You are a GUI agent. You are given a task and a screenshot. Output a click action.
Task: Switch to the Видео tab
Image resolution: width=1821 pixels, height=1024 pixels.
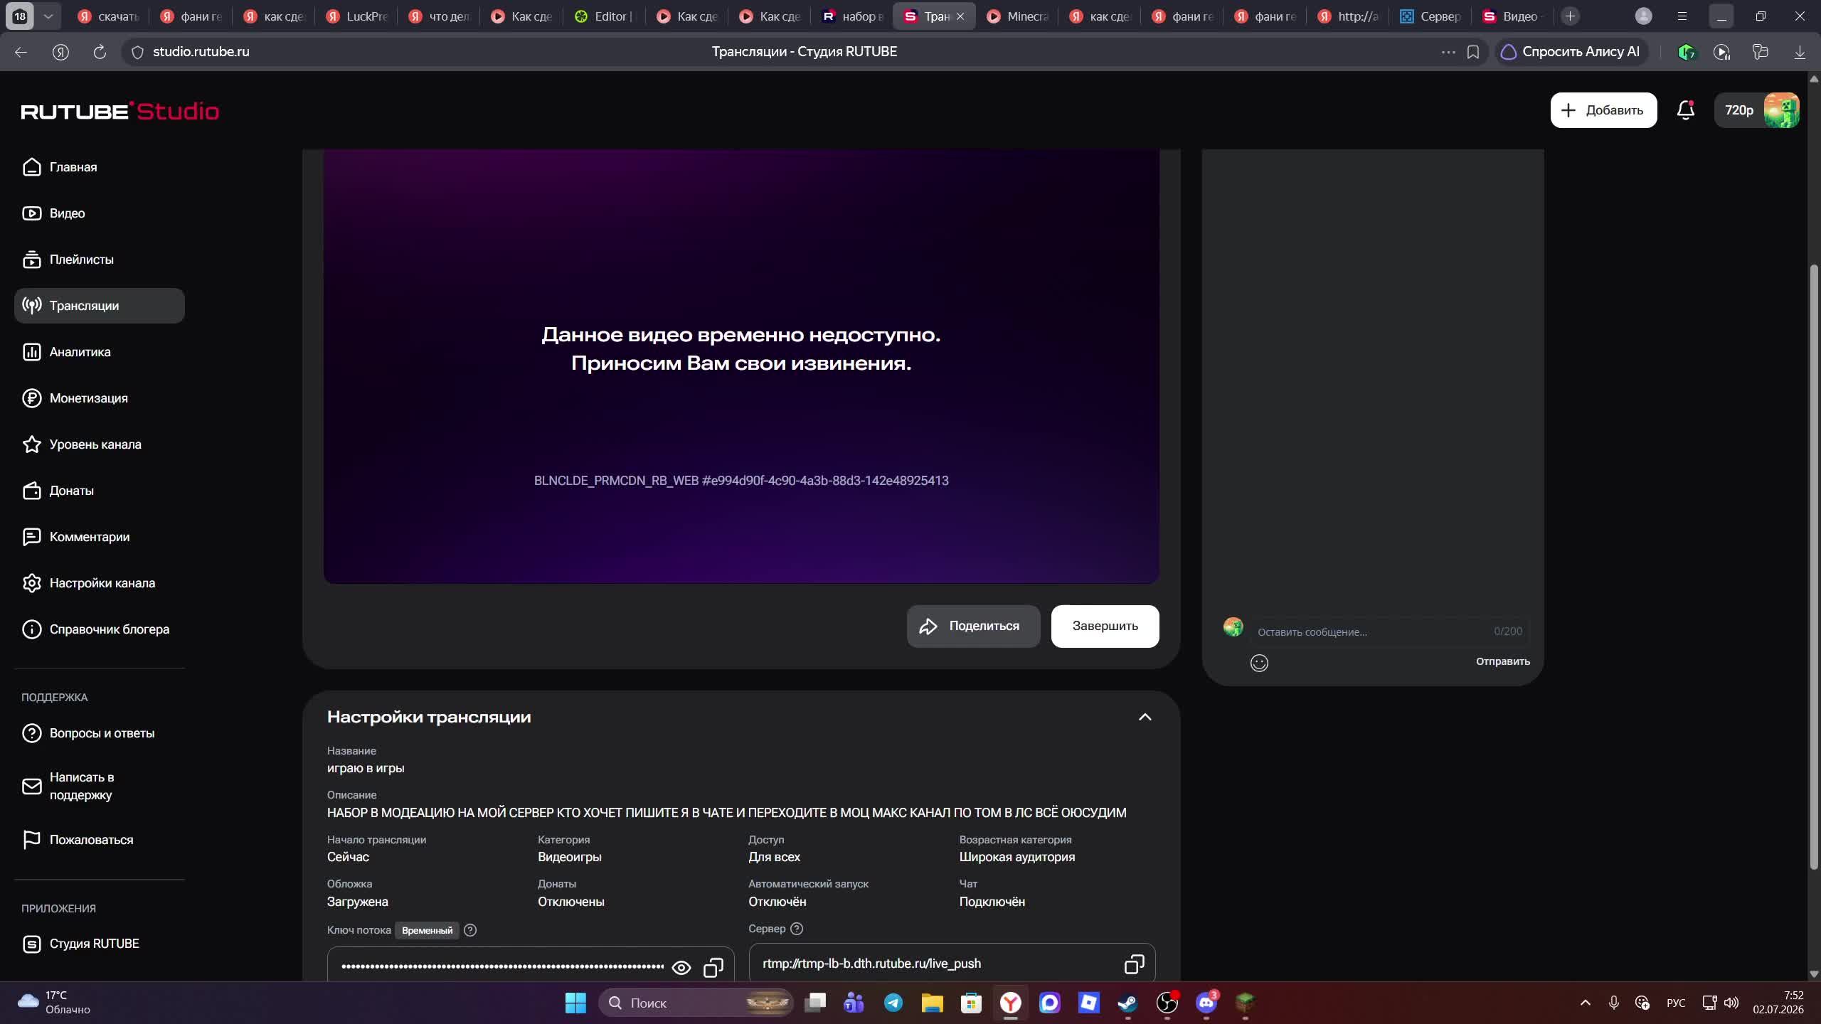click(1513, 16)
